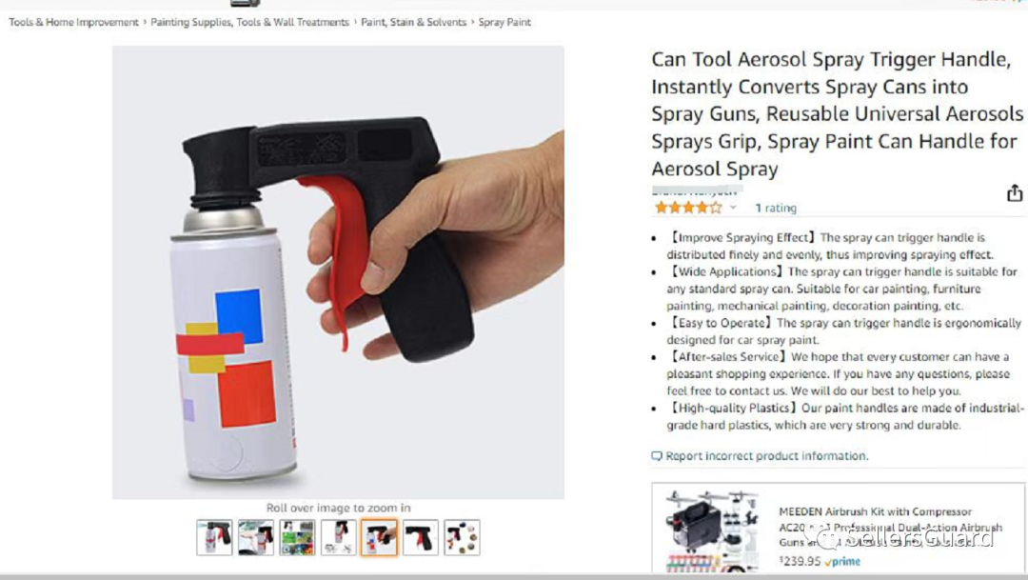Open the Spray Paint breadcrumb category
This screenshot has width=1028, height=580.
click(504, 22)
